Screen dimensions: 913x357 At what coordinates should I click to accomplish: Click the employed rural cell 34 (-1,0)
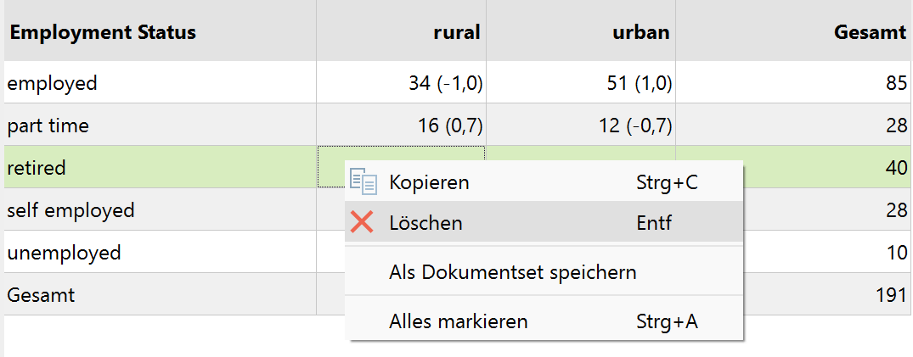click(445, 83)
